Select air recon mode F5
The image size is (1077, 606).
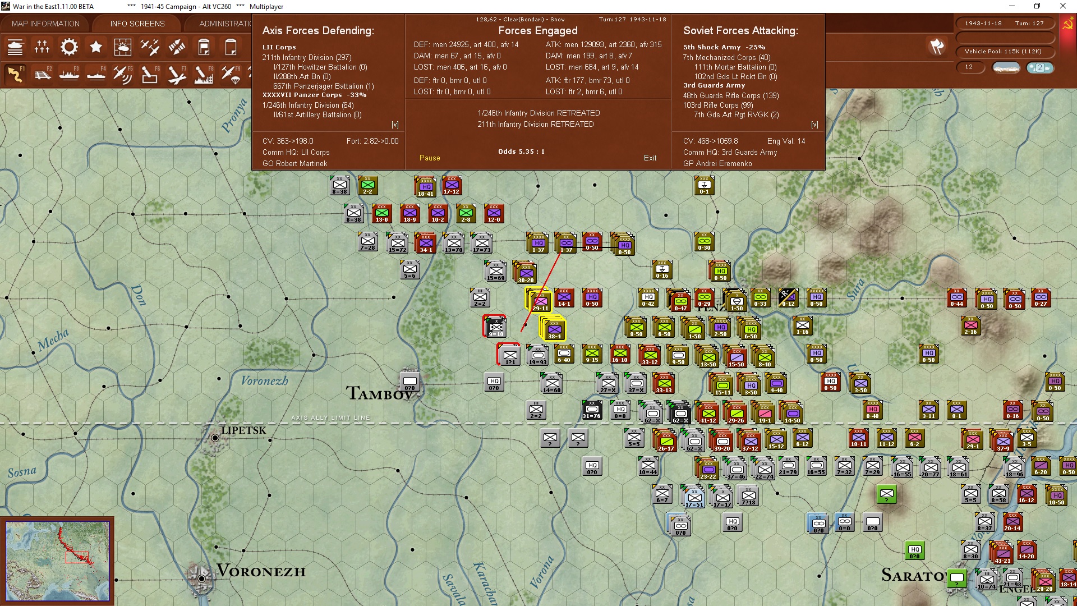click(x=123, y=74)
